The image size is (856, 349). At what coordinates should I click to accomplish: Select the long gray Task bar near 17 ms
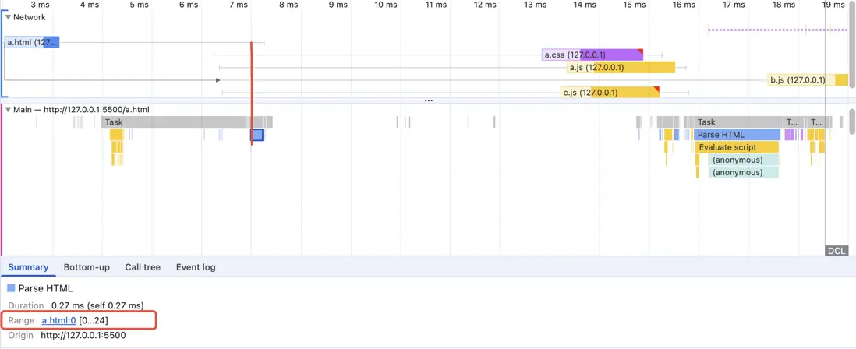(737, 122)
